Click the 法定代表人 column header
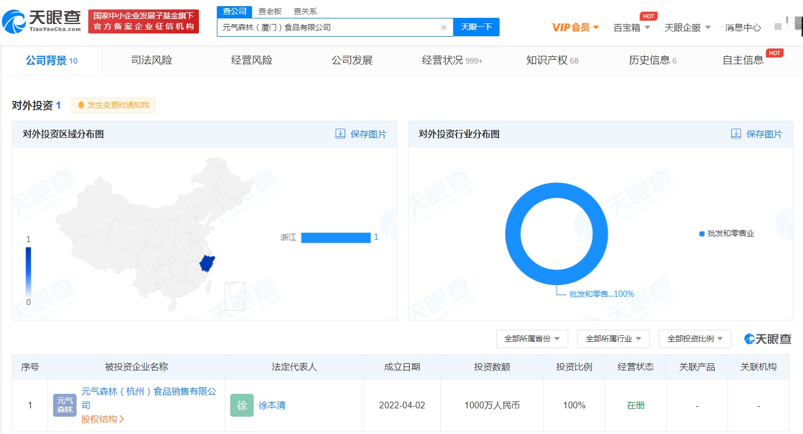 [x=294, y=367]
